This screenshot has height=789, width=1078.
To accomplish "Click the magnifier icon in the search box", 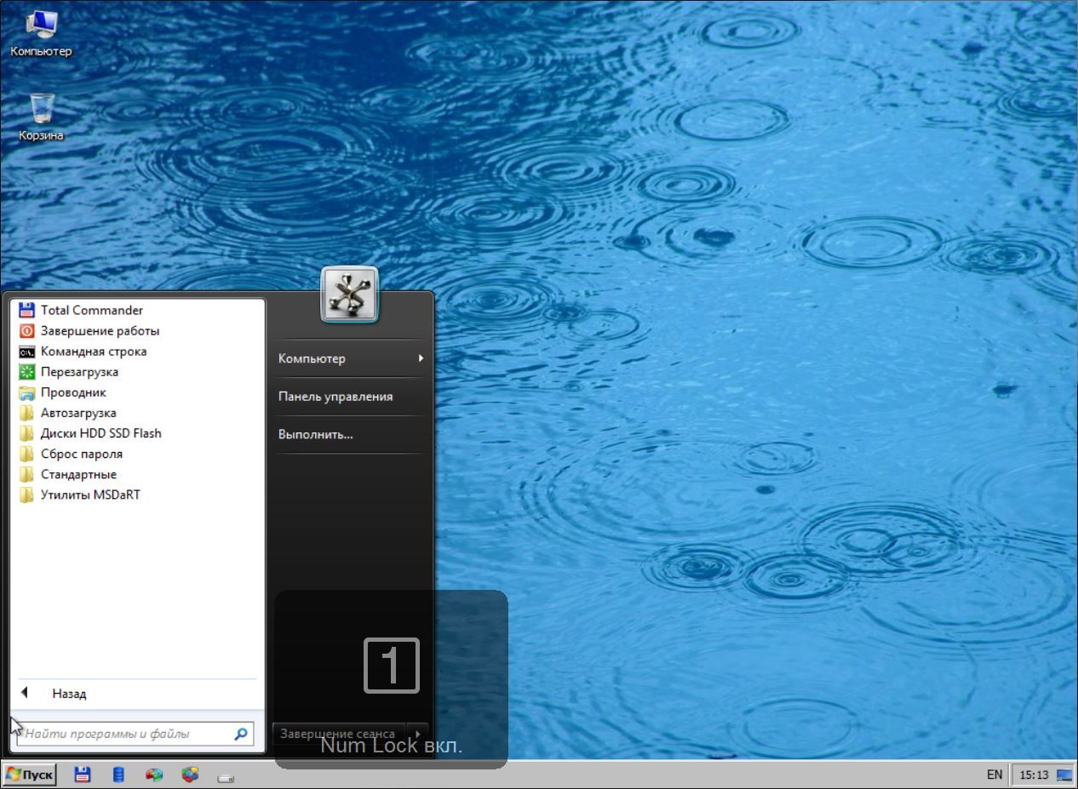I will pyautogui.click(x=241, y=734).
